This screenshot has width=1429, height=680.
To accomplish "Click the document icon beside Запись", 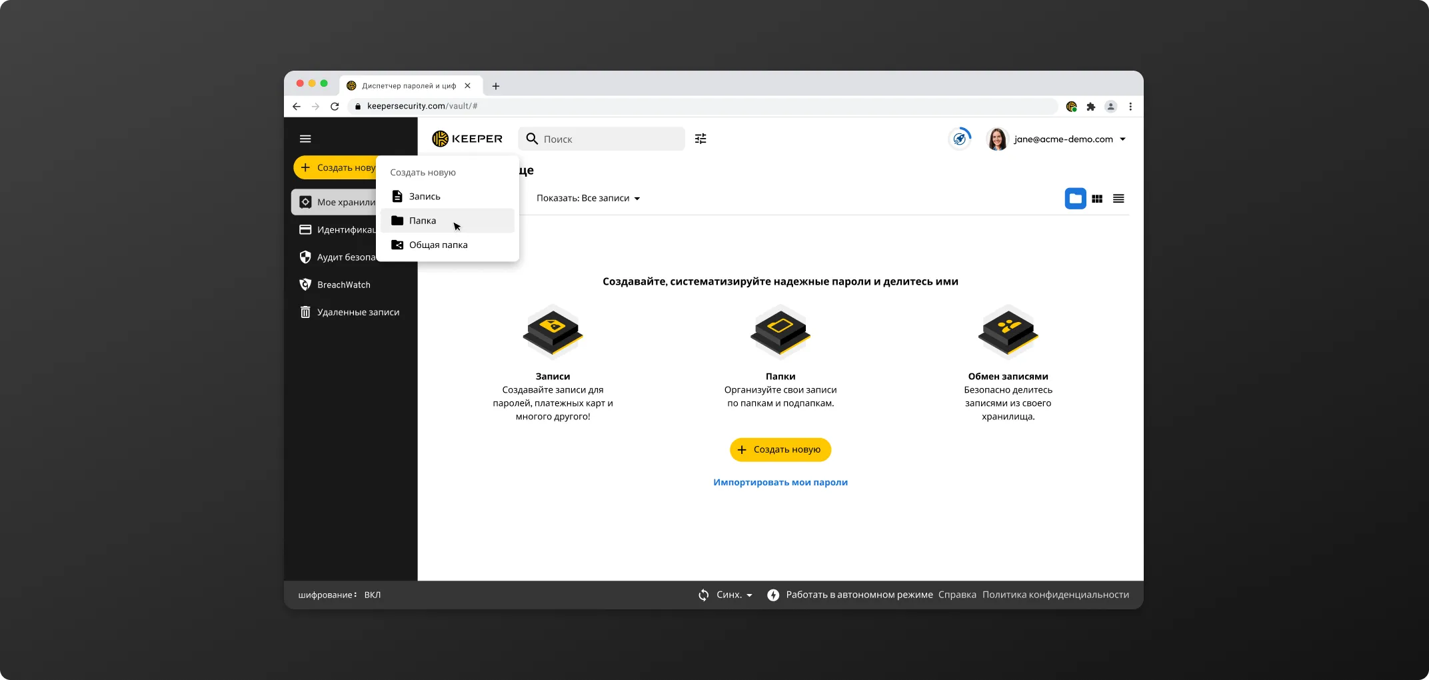I will 397,196.
